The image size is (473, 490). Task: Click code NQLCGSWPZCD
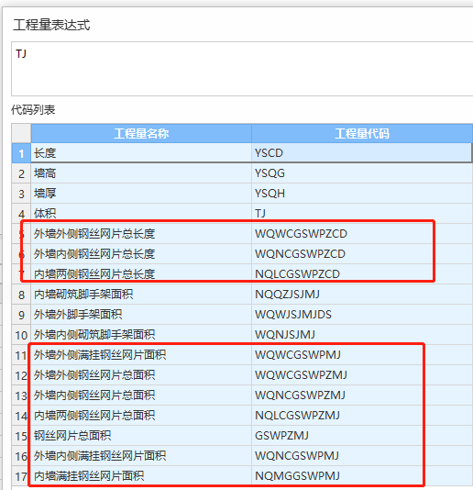pyautogui.click(x=297, y=274)
